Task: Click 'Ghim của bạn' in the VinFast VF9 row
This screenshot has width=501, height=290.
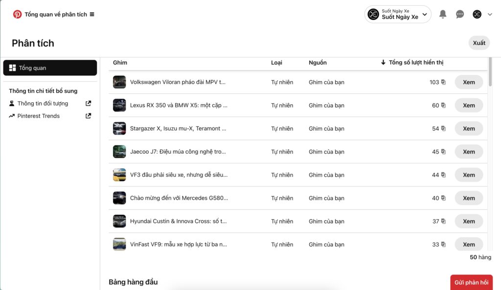Action: click(326, 245)
